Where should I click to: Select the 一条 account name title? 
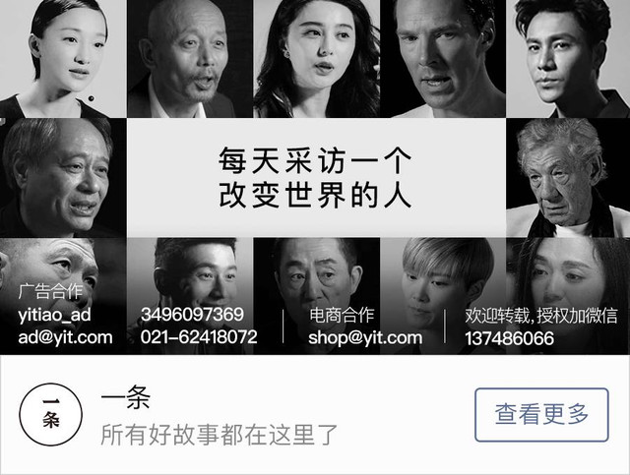click(x=126, y=397)
